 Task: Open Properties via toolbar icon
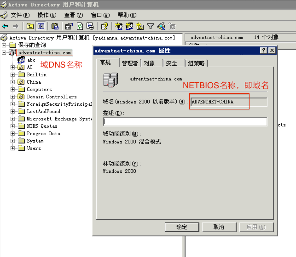point(69,26)
